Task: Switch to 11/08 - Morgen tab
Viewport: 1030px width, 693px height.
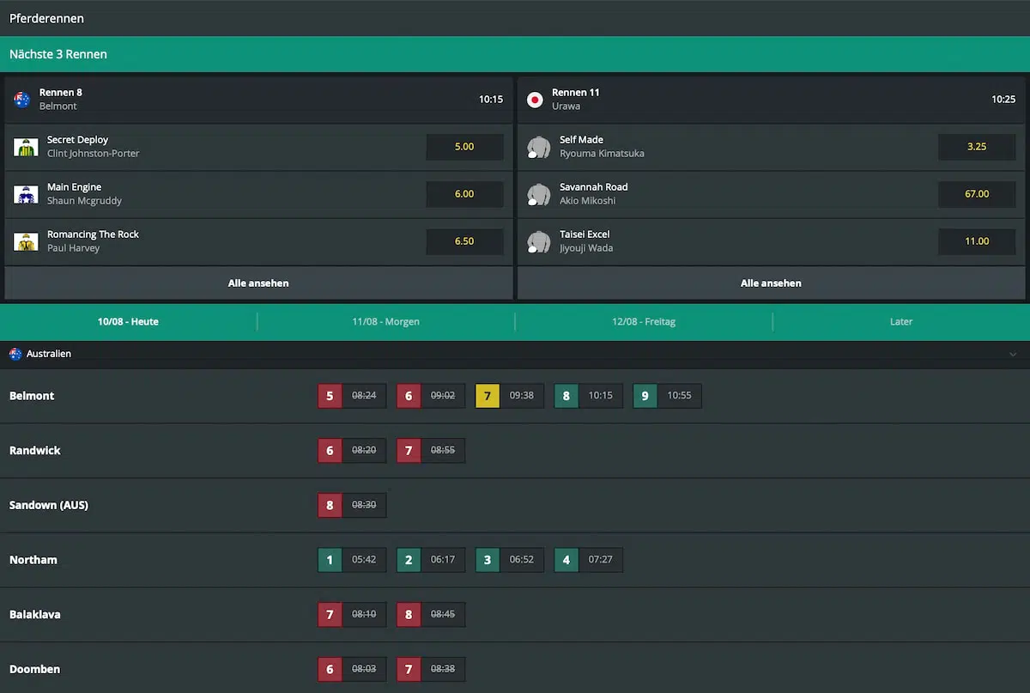Action: [385, 321]
